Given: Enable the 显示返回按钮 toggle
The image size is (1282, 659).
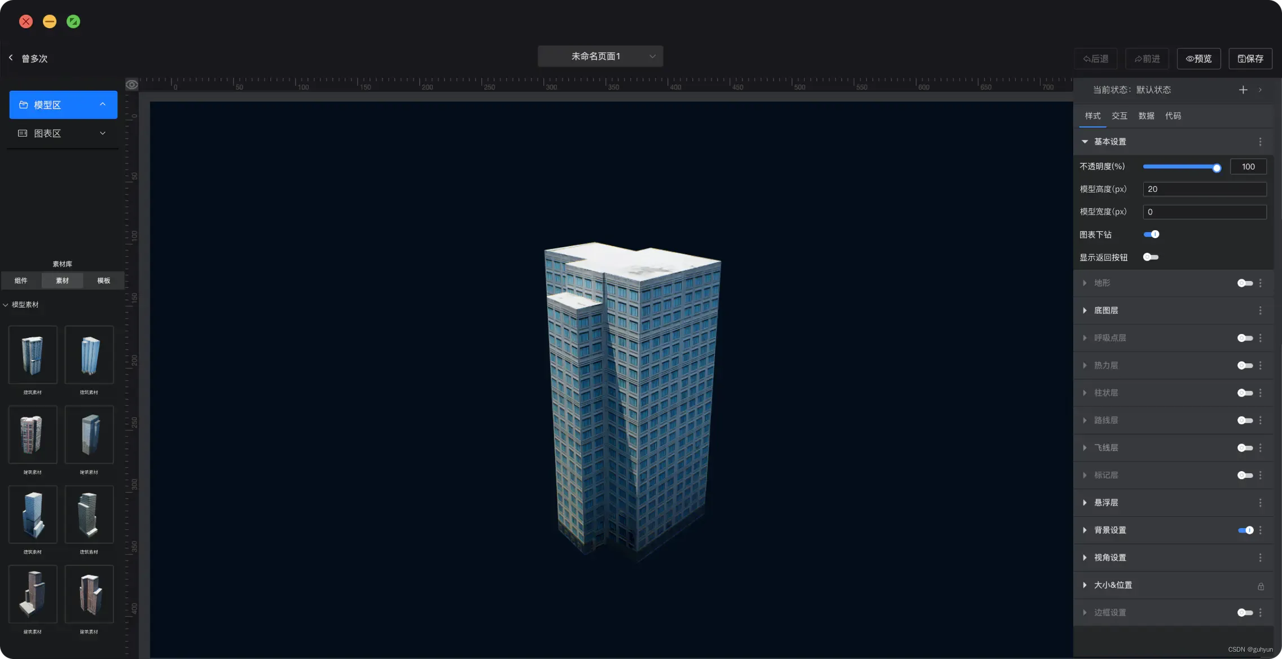Looking at the screenshot, I should [1151, 257].
